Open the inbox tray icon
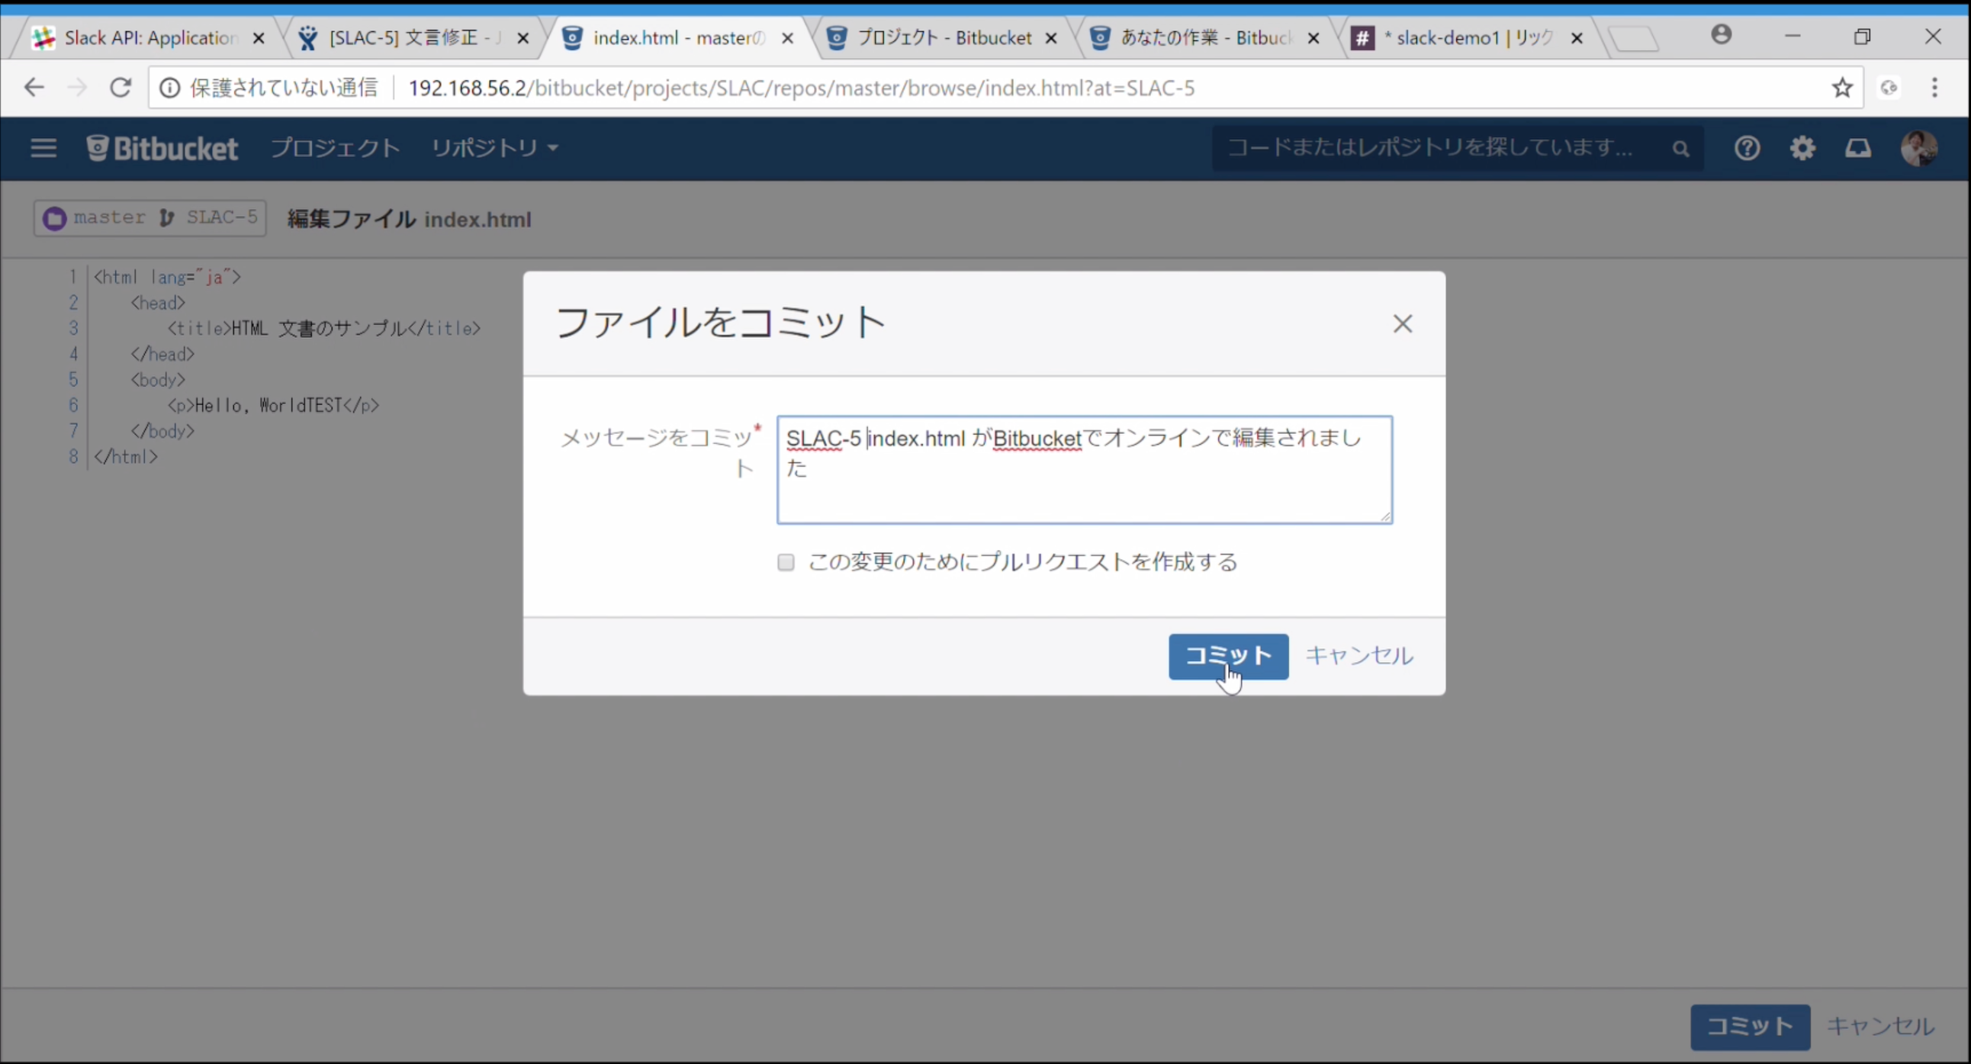The width and height of the screenshot is (1971, 1064). [1858, 148]
